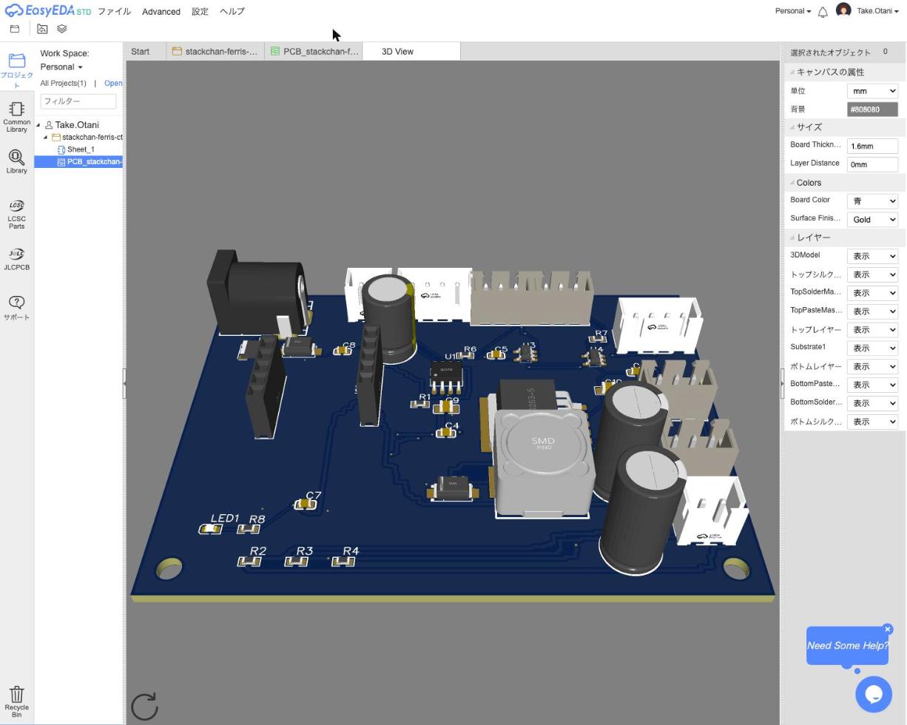Open the ファイル menu
This screenshot has height=725, width=907.
115,12
